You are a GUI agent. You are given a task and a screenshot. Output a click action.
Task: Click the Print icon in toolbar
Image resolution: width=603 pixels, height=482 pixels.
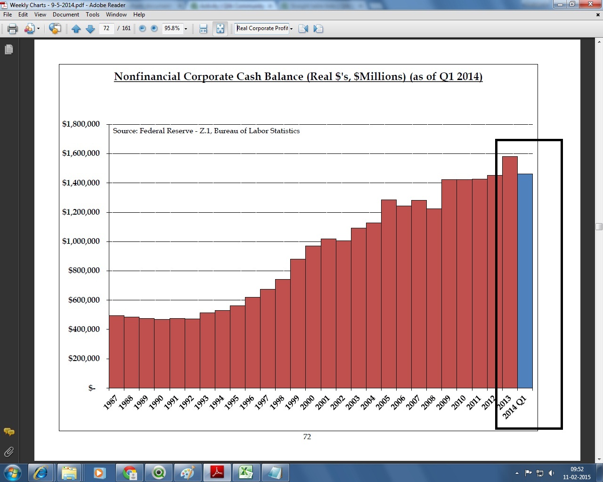pos(13,29)
